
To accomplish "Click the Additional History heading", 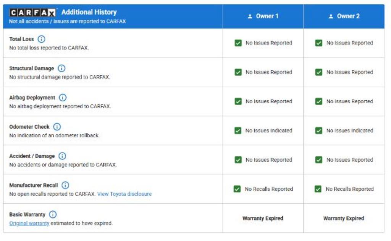I will pos(89,12).
